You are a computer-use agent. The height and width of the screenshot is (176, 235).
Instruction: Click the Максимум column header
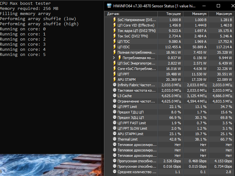[x=224, y=14]
